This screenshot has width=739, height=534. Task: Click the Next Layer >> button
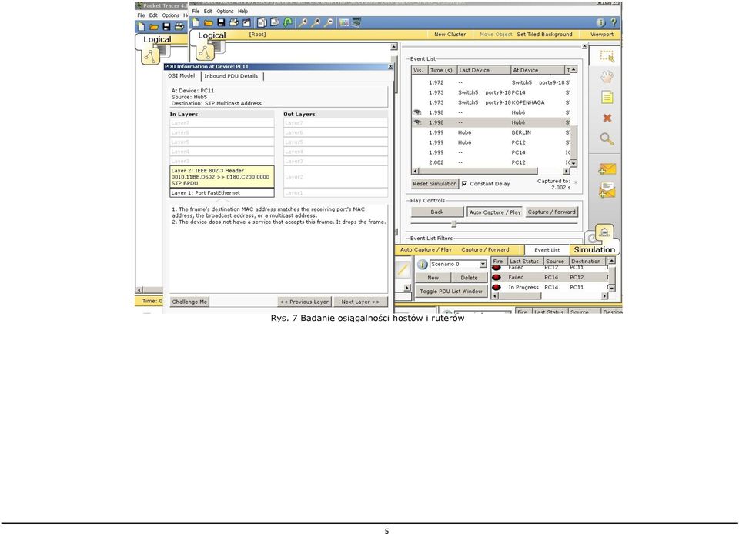click(360, 302)
